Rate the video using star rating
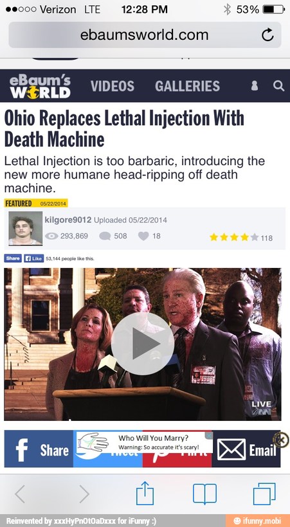The width and height of the screenshot is (290, 527). point(234,237)
